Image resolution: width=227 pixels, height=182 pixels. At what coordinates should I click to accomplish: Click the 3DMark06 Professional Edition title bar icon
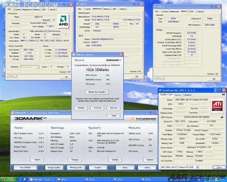(13, 113)
